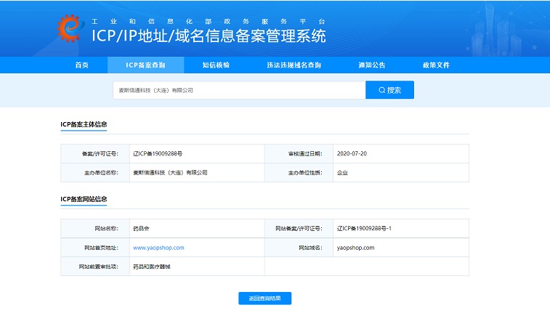Open the 政策文件 navigation item
Screen dimensions: 550x324
436,65
